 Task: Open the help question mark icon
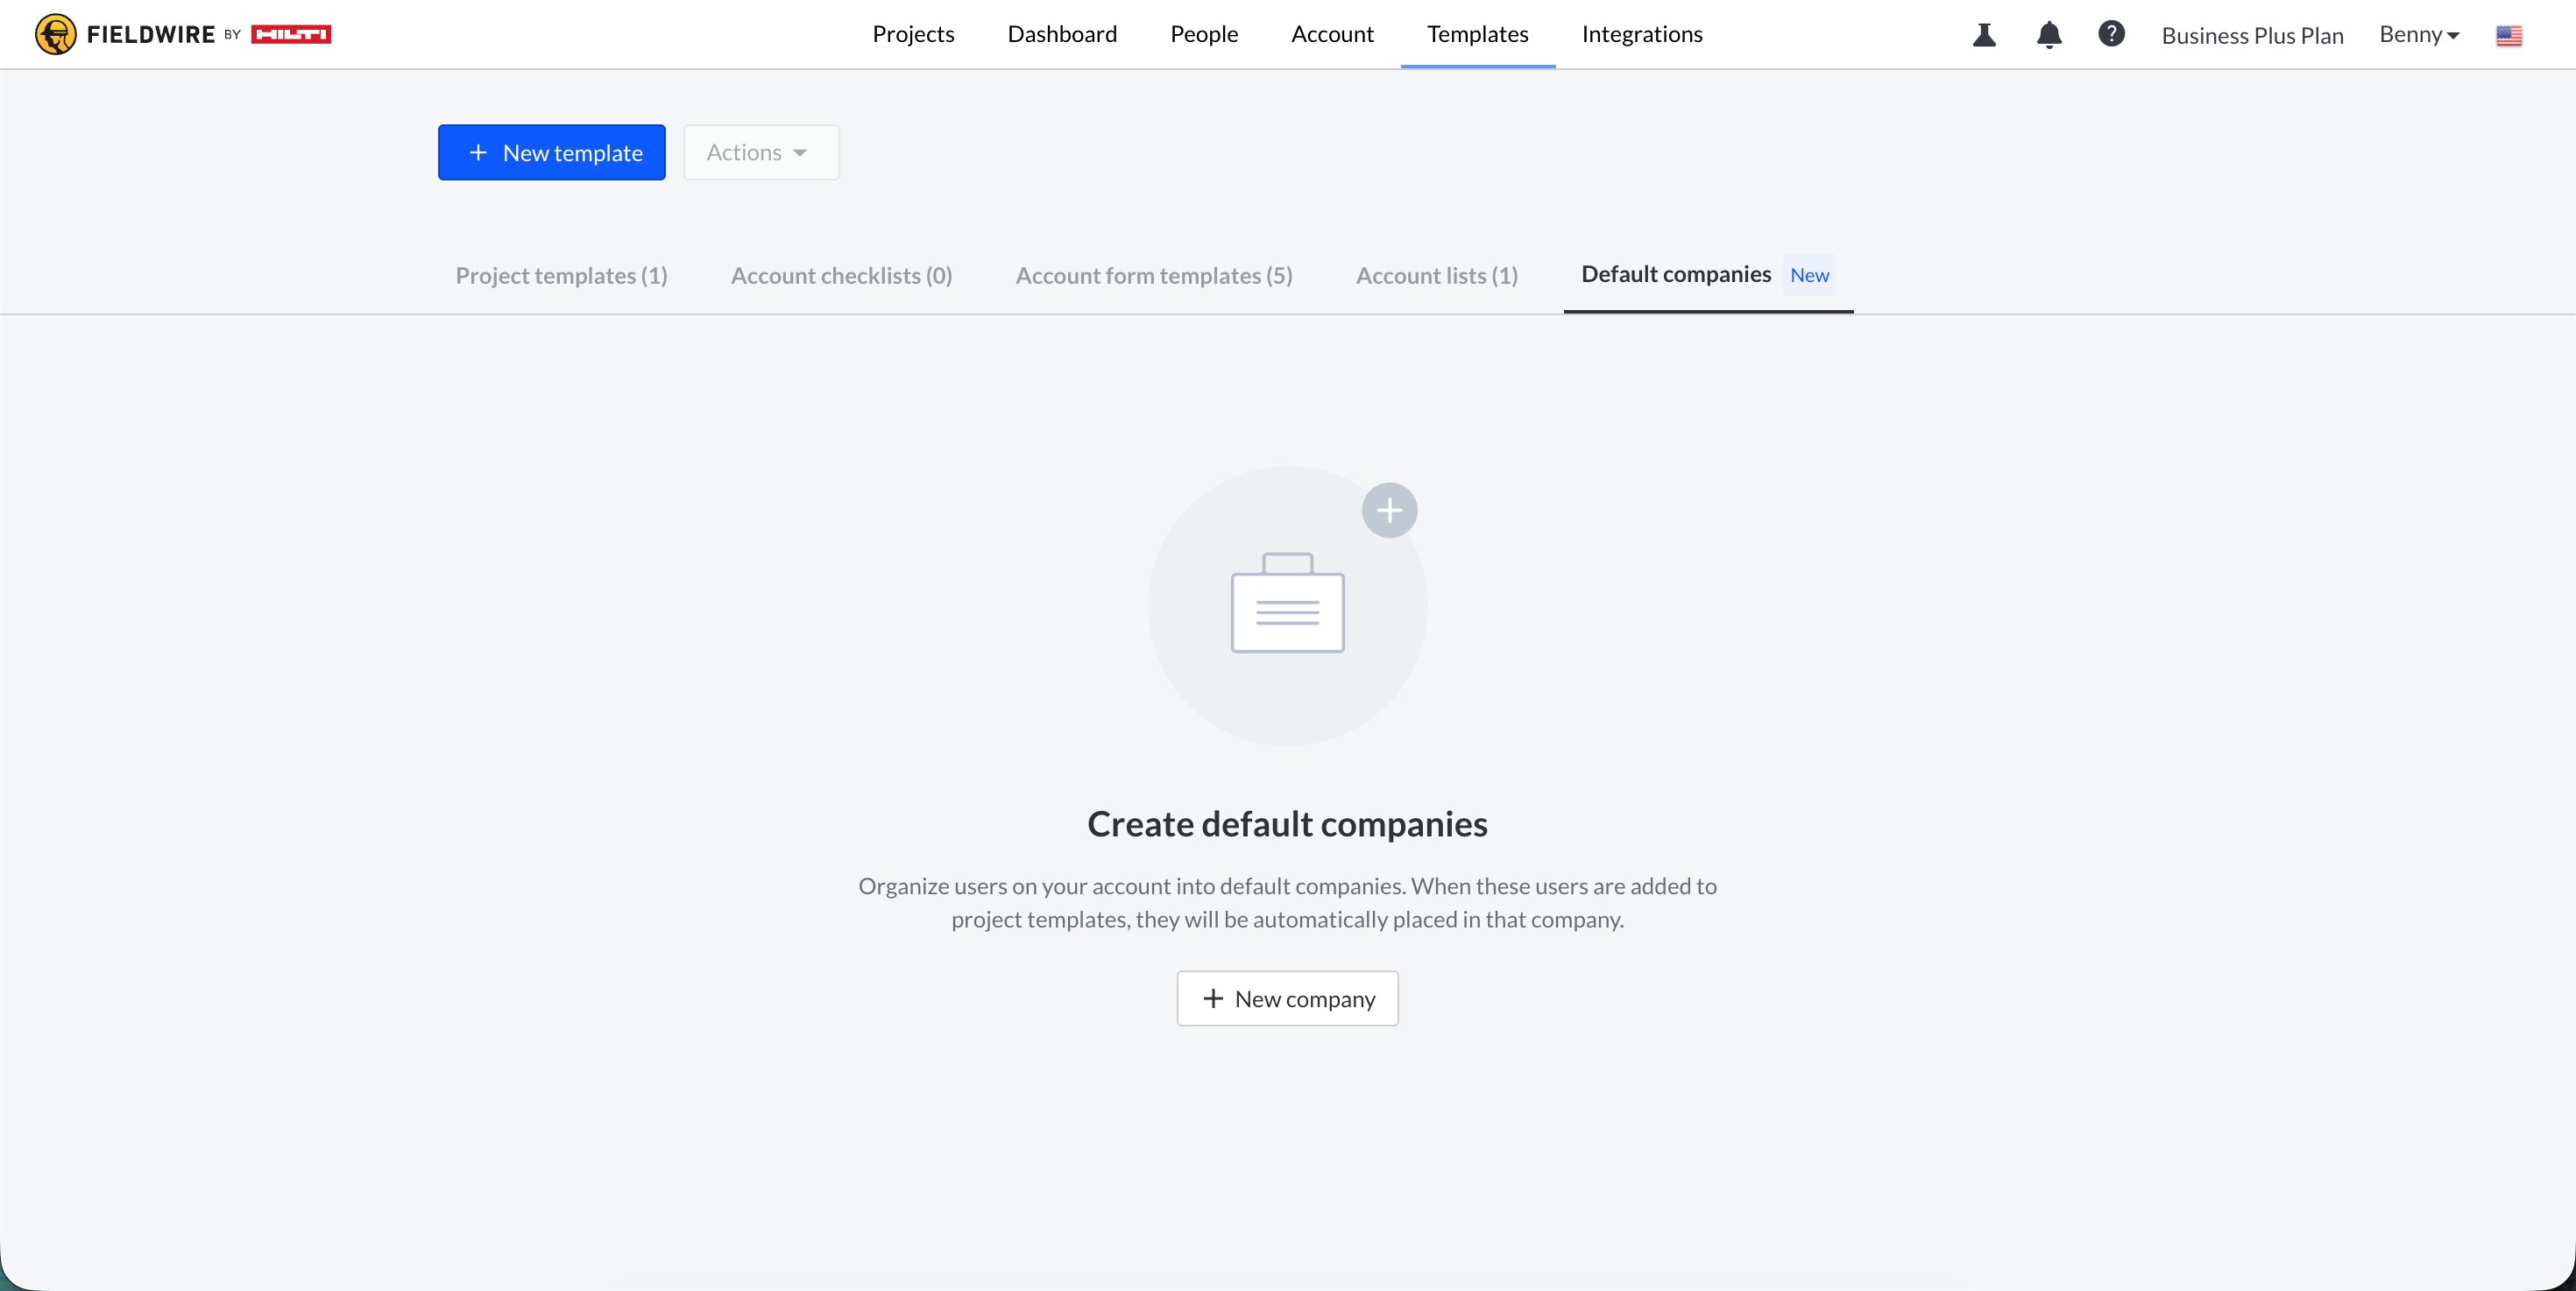coord(2111,34)
